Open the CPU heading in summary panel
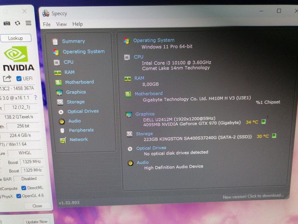 click(138, 57)
